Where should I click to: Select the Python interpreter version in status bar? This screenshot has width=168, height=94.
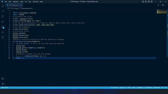pyautogui.click(x=148, y=88)
